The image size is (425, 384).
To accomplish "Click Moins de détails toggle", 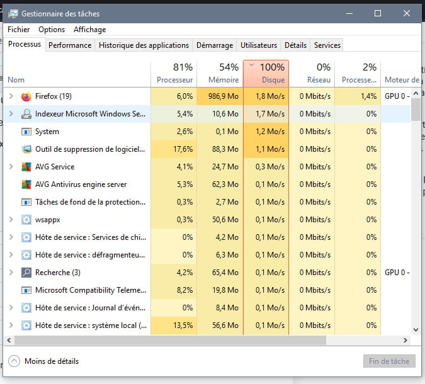I will click(x=43, y=361).
